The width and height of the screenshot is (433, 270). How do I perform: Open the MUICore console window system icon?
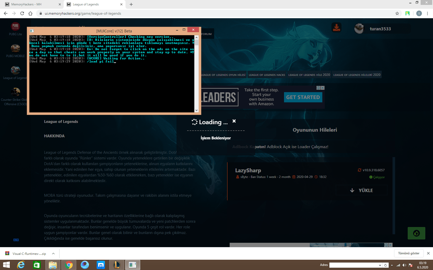click(32, 31)
